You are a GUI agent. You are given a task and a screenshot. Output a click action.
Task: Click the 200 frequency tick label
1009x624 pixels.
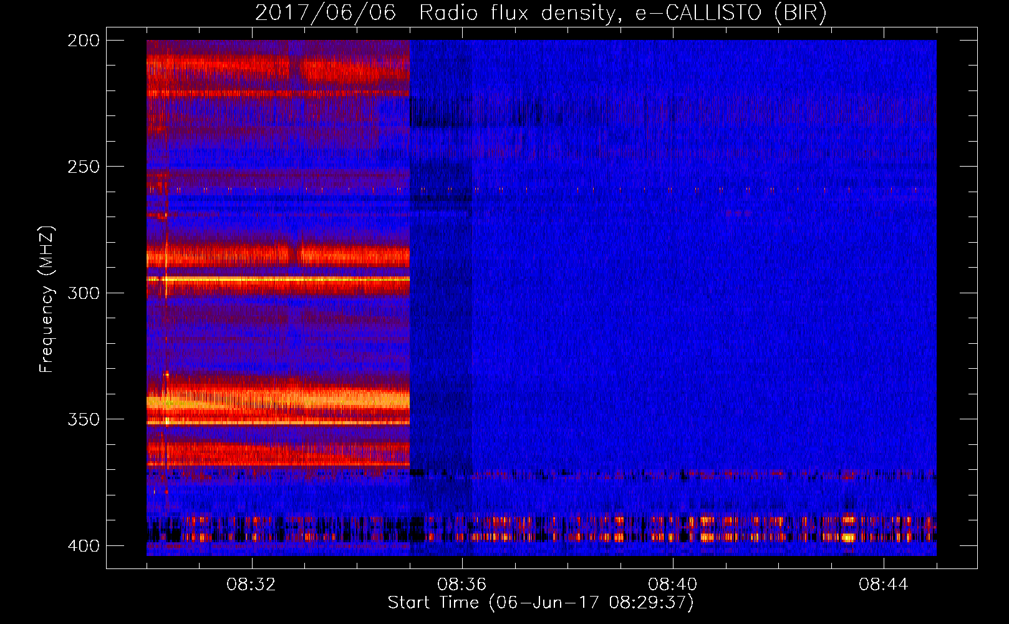83,41
